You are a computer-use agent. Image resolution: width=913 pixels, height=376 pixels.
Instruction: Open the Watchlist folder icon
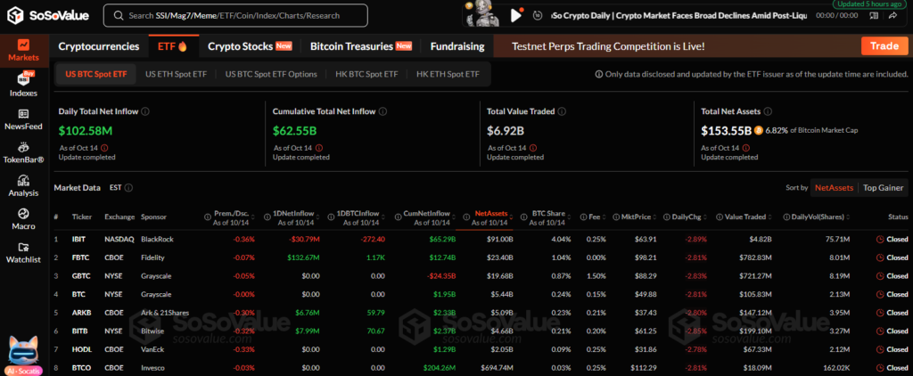click(23, 252)
